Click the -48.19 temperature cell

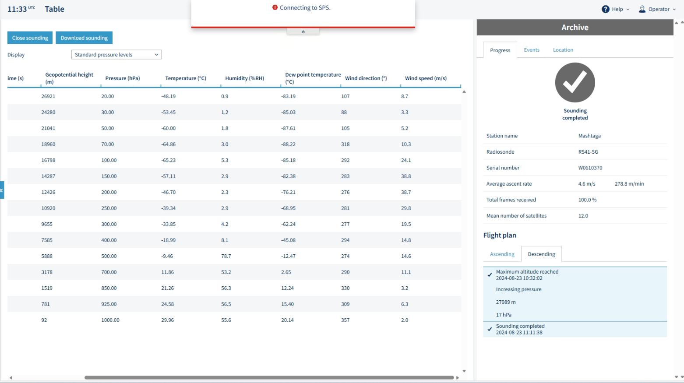(x=168, y=96)
